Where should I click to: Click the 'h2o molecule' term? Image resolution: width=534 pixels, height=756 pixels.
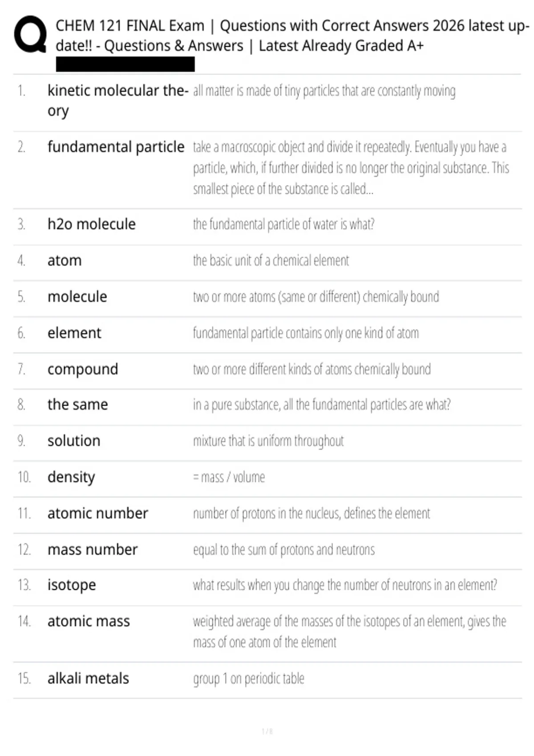click(x=91, y=224)
